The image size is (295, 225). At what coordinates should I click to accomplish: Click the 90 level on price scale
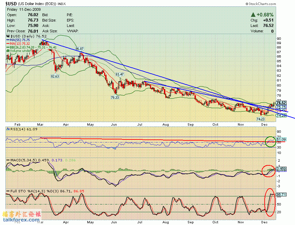coord(279,38)
